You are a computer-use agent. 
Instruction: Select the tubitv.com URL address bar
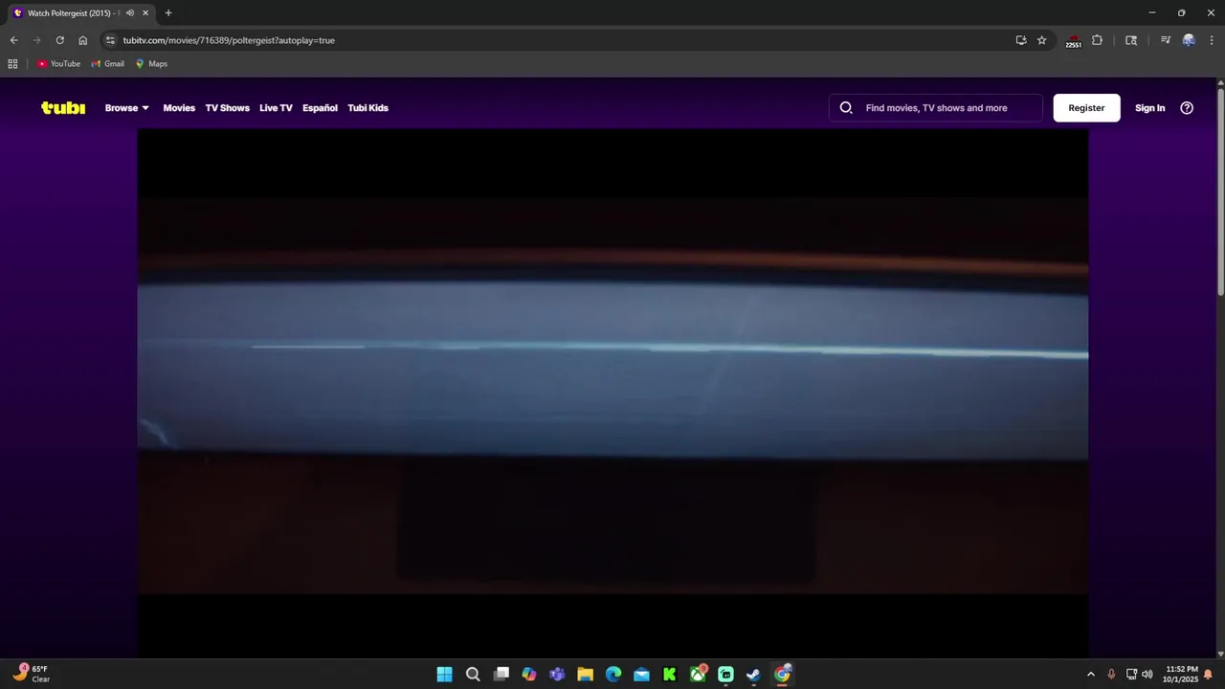229,40
